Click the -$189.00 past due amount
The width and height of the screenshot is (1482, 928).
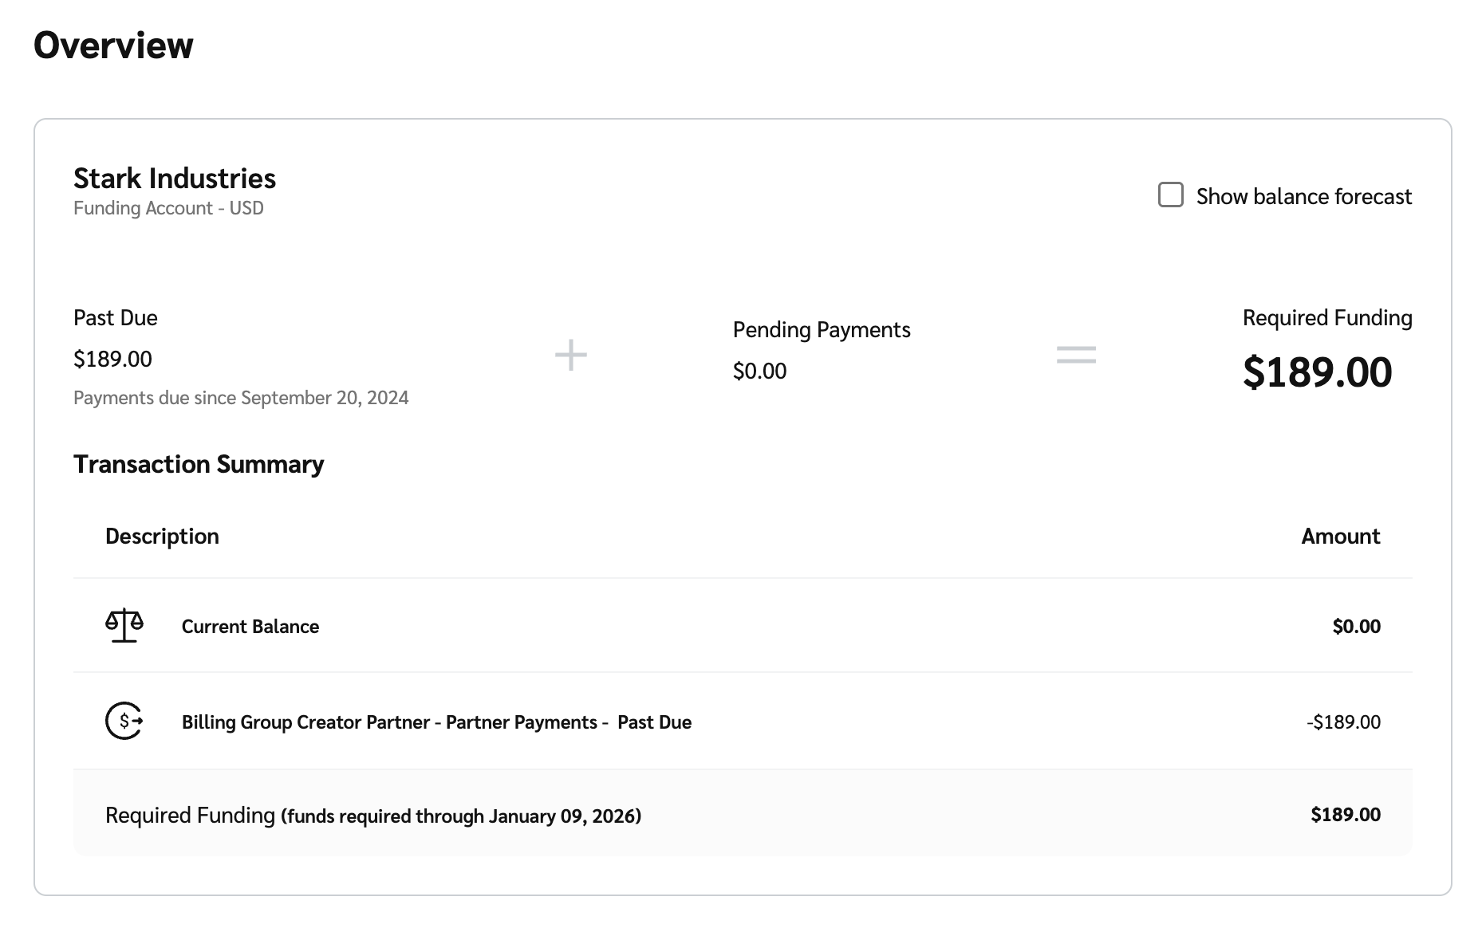click(1343, 722)
